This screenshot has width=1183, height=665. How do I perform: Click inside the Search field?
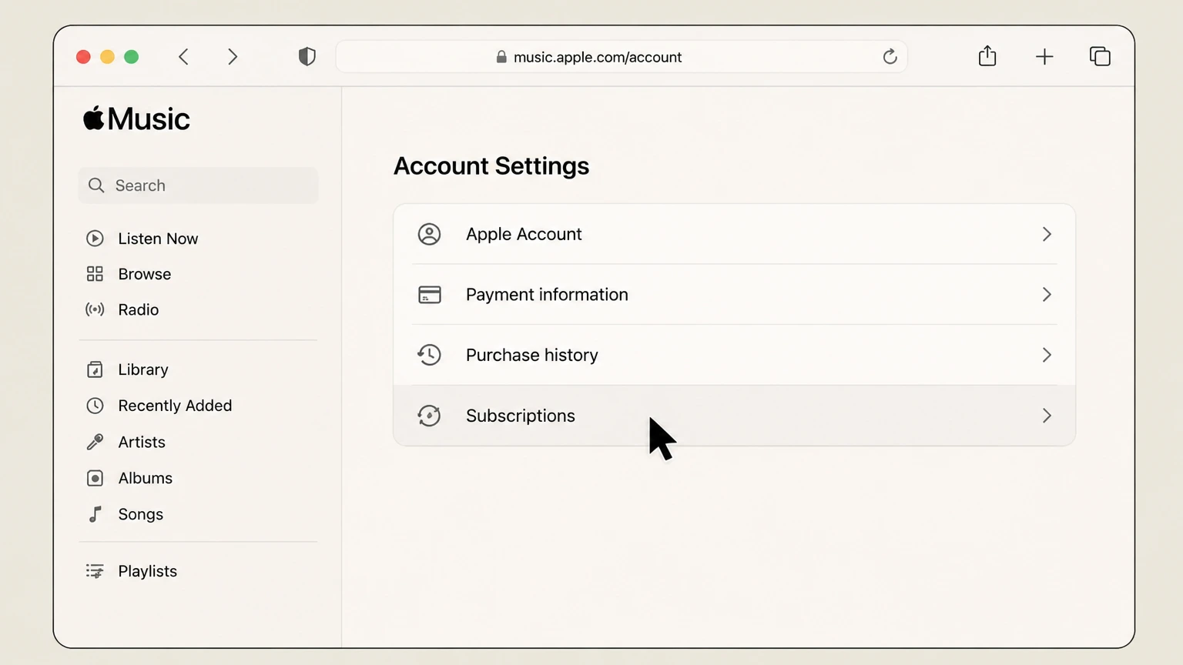point(198,185)
